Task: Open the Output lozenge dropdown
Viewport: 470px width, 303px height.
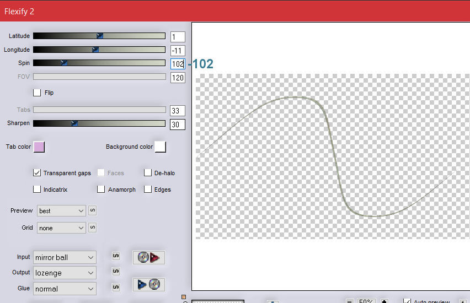Action: coord(65,273)
